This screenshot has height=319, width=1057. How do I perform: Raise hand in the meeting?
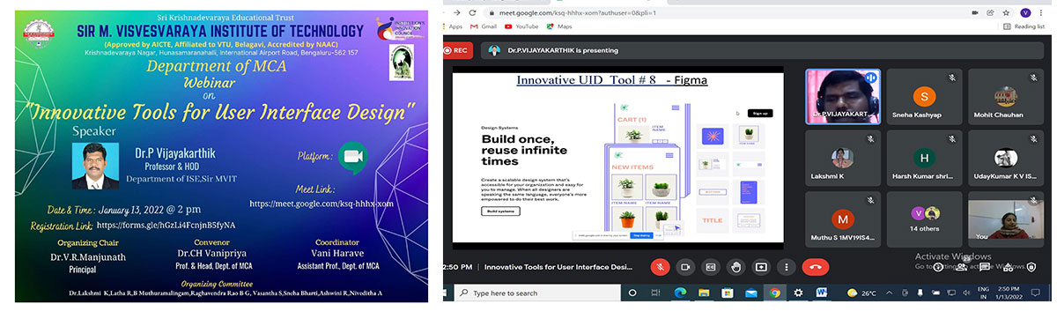tap(736, 266)
